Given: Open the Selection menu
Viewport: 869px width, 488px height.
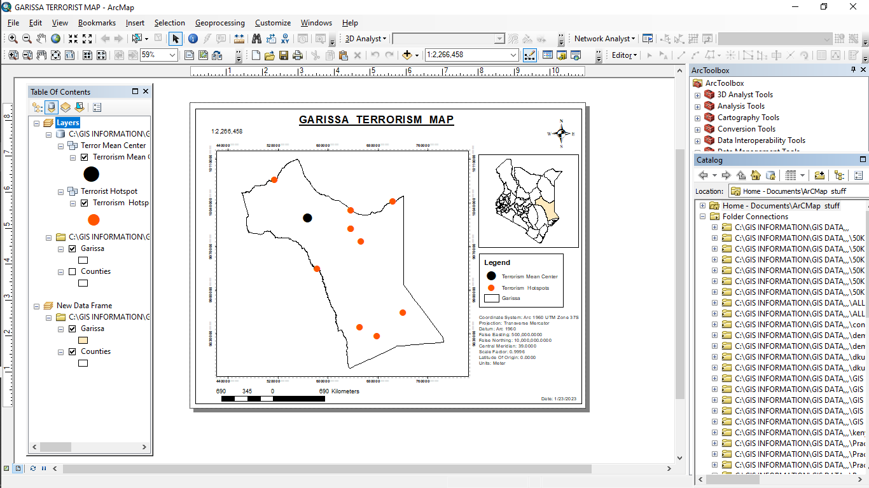Looking at the screenshot, I should coord(170,22).
